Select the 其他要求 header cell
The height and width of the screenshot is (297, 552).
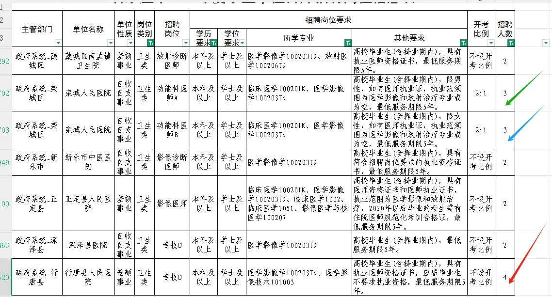click(x=409, y=38)
